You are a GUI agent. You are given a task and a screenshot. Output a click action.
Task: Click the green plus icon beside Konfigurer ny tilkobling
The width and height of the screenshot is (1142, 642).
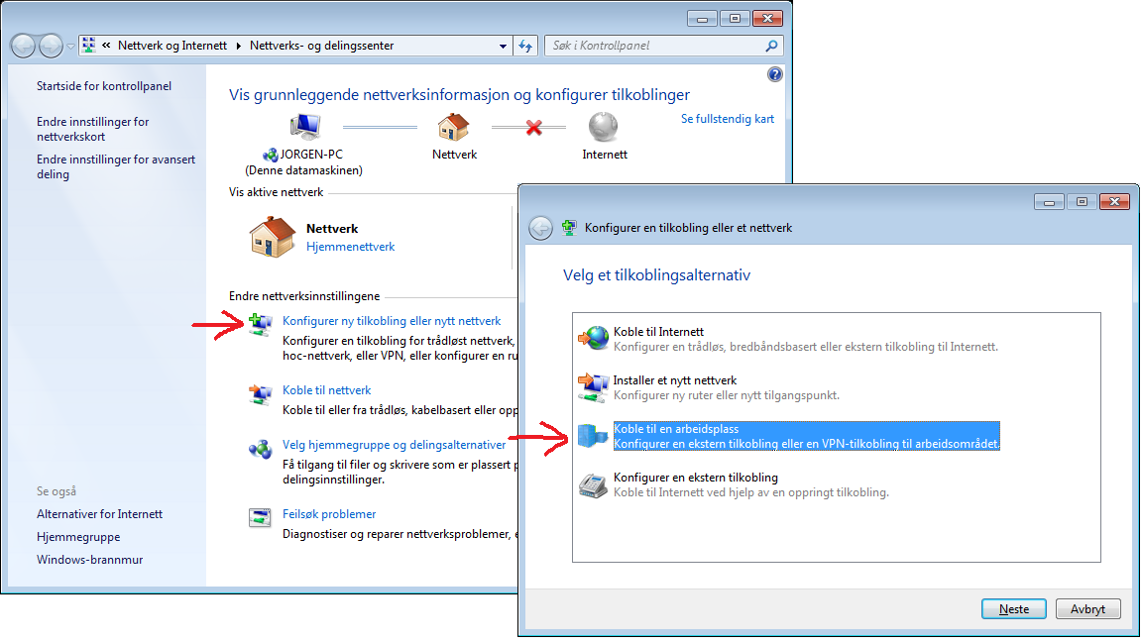coord(259,326)
